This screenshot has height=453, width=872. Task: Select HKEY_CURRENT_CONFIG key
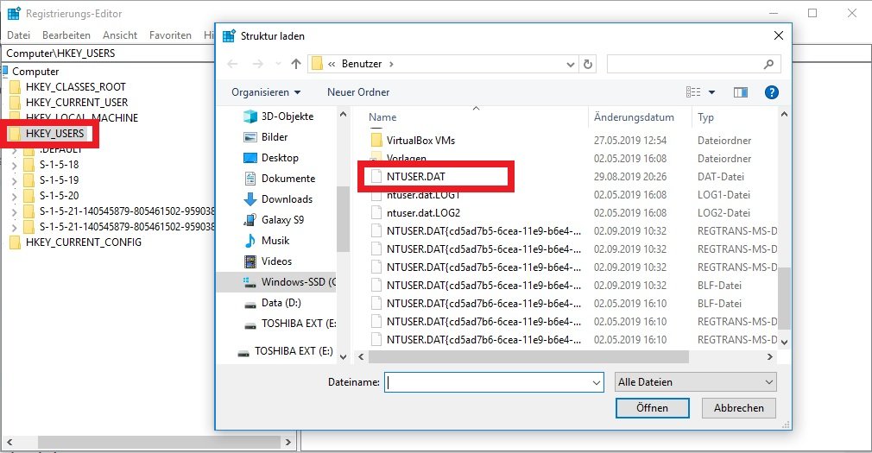click(x=84, y=242)
